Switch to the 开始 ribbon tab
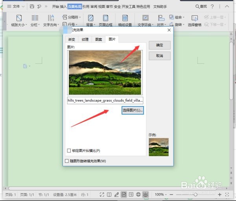The height and width of the screenshot is (201, 236). (55, 7)
